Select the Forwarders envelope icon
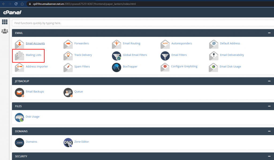 (68, 44)
